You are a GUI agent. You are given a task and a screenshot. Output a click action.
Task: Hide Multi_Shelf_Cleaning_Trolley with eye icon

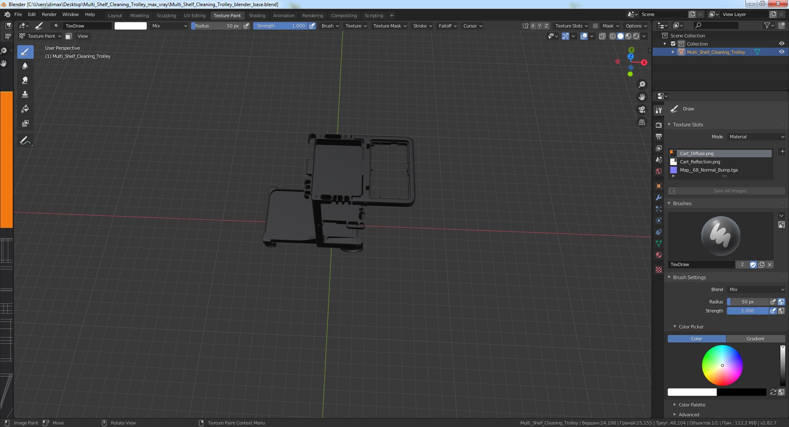pos(782,52)
